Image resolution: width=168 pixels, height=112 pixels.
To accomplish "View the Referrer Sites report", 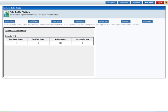I will pyautogui.click(x=103, y=21).
